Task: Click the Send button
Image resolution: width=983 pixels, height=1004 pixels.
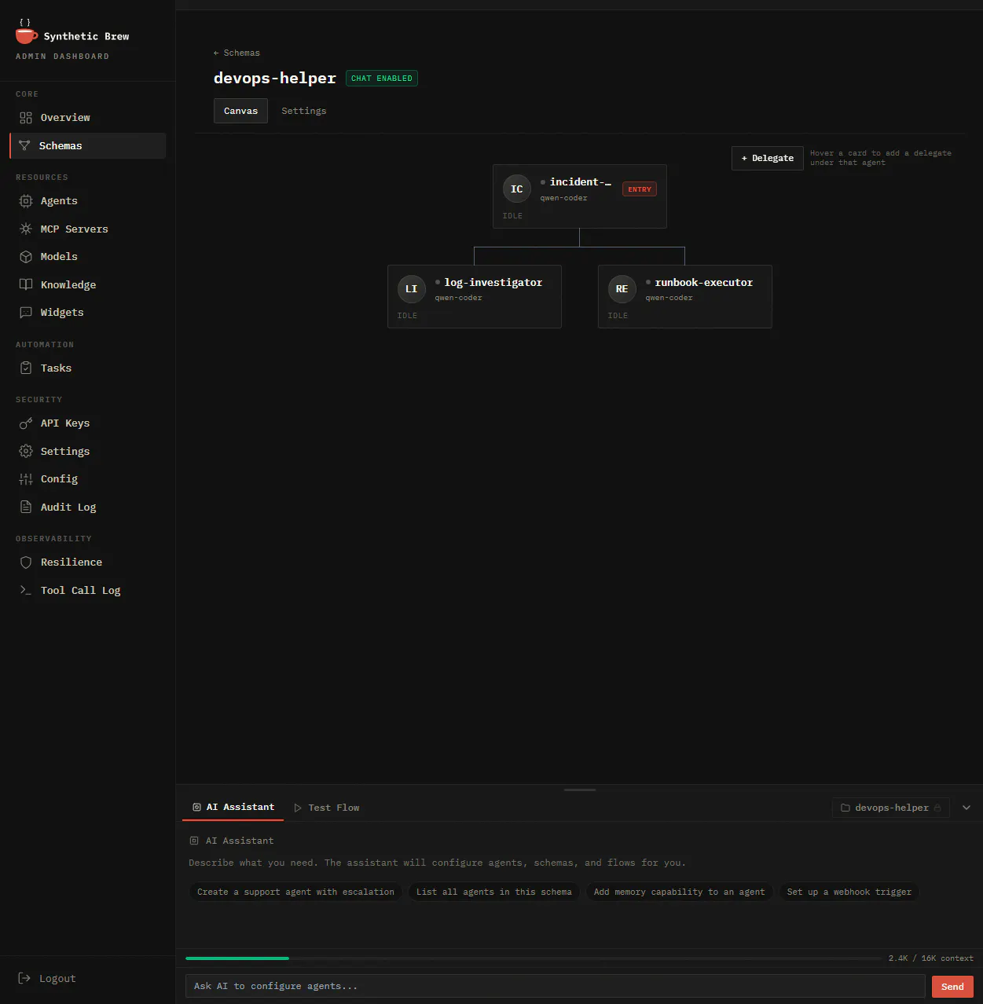Action: pos(952,987)
